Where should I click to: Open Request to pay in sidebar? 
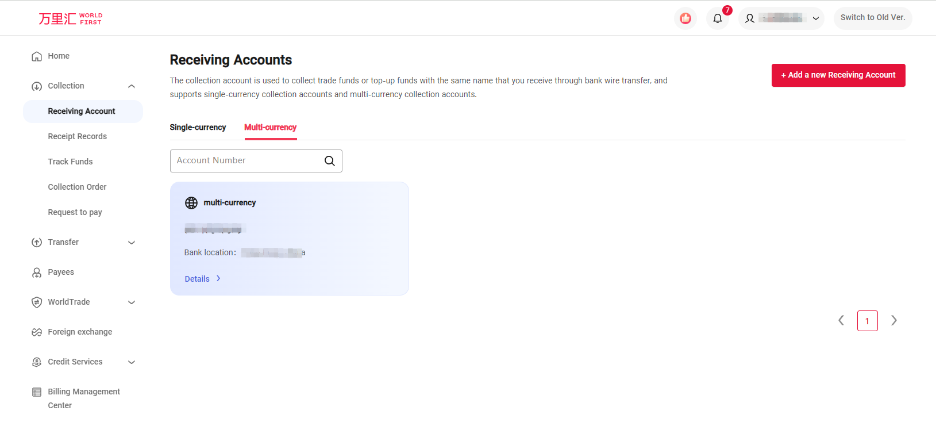point(75,213)
